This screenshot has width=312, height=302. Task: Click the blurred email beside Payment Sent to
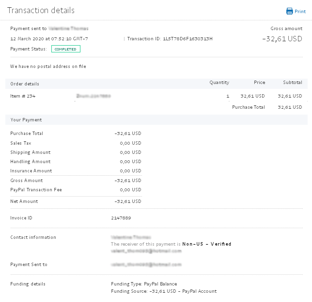tap(146, 265)
